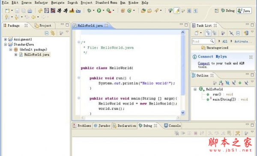
Task: Toggle Hide Fields in the Outline toolbar
Action: tap(227, 83)
